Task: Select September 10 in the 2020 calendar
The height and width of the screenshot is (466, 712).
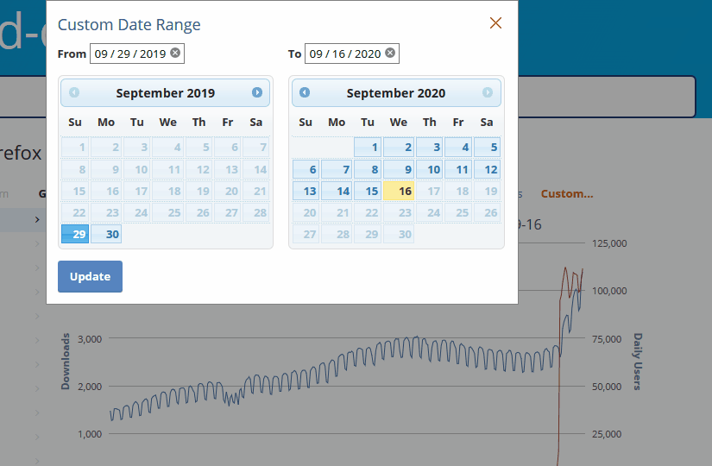Action: tap(429, 169)
